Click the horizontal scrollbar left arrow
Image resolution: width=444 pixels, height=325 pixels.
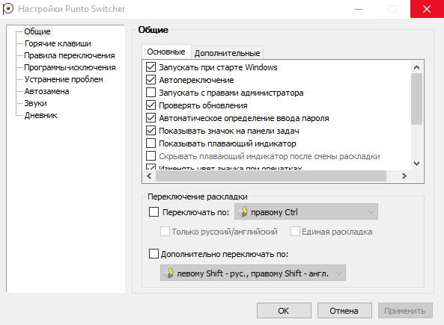coord(149,176)
